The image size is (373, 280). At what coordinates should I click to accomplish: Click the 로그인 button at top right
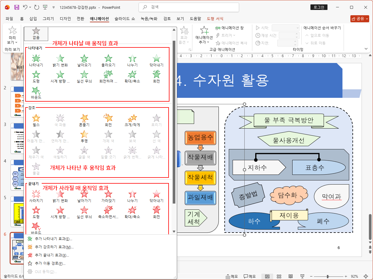(319, 7)
